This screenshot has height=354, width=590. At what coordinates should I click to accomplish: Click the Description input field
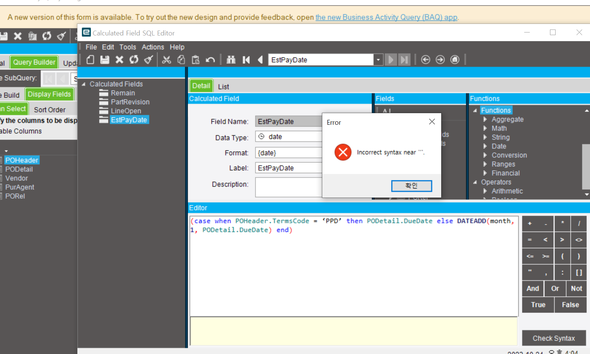289,187
